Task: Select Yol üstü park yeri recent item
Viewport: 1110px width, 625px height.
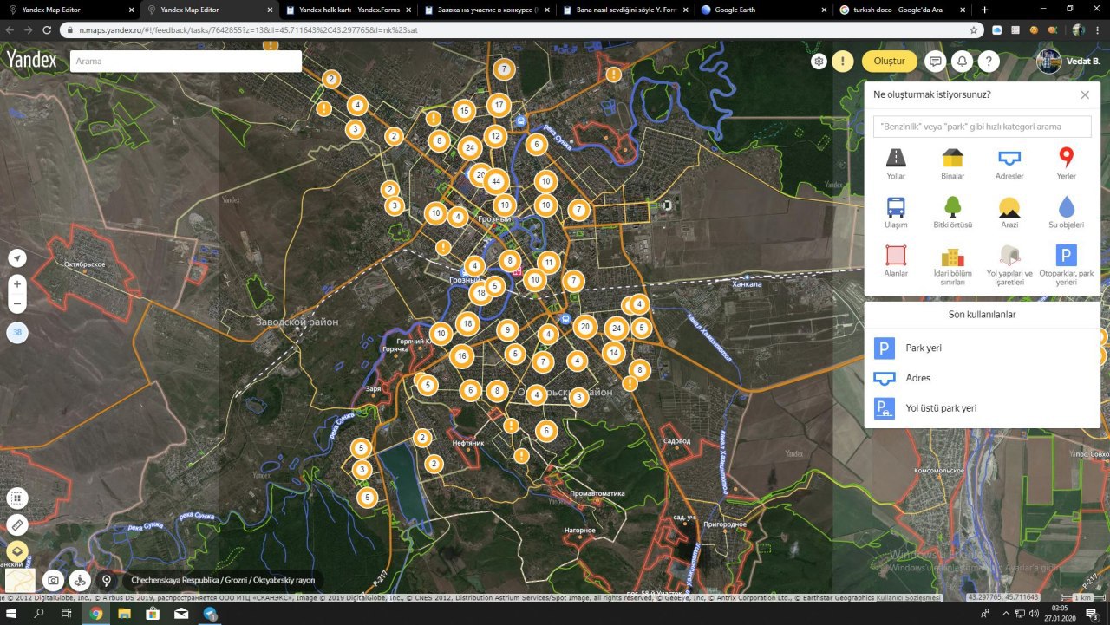Action: coord(983,407)
